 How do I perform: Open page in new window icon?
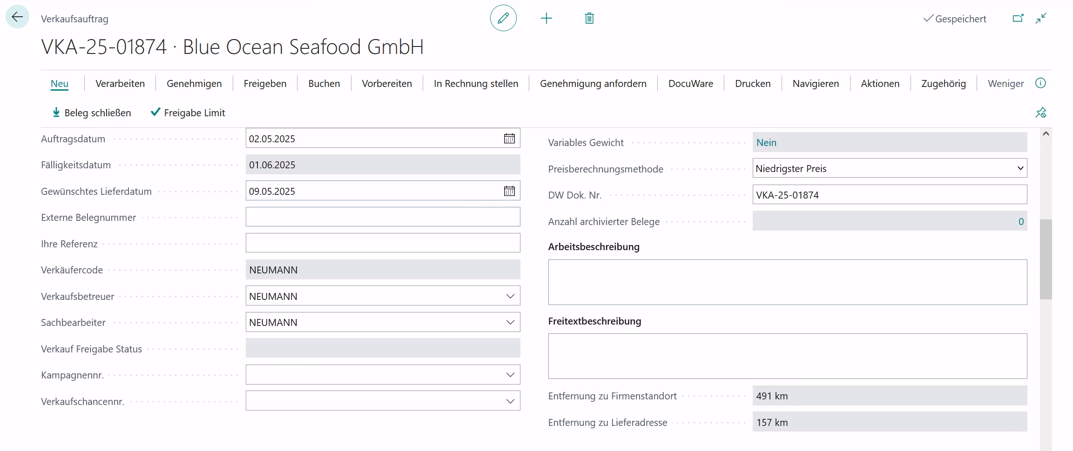click(x=1018, y=18)
